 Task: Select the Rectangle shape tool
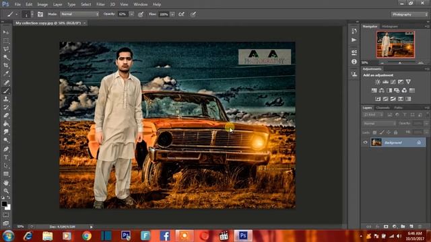pyautogui.click(x=6, y=174)
